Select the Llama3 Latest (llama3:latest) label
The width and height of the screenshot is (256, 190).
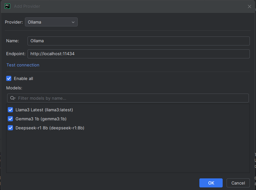pos(44,110)
